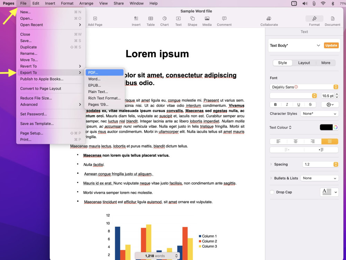Select Publish to Apple Books…
Image resolution: width=346 pixels, height=260 pixels.
(51, 79)
